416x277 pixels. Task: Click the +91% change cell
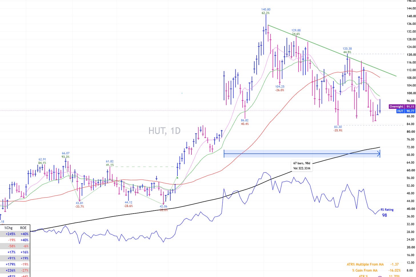[11, 258]
